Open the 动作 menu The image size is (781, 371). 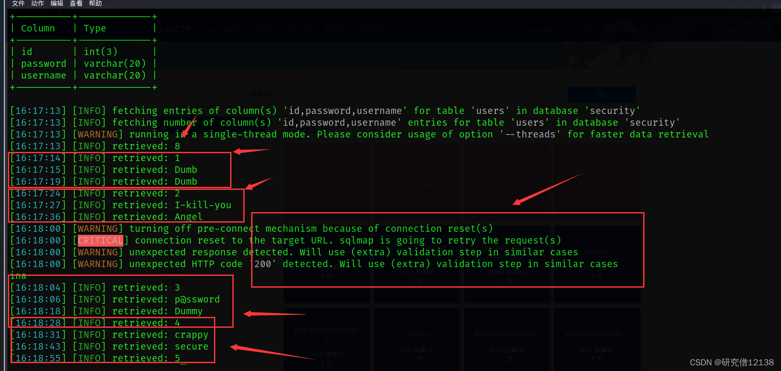pos(37,3)
